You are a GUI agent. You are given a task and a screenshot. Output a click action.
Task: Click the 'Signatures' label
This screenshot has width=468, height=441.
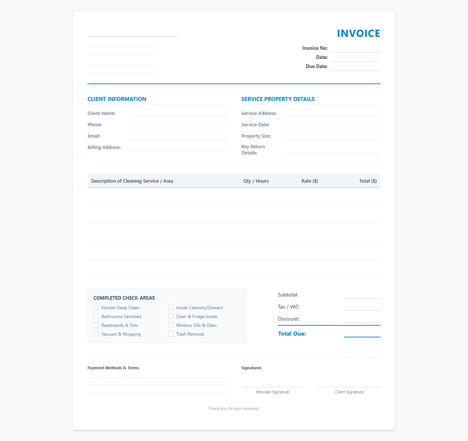pyautogui.click(x=251, y=368)
